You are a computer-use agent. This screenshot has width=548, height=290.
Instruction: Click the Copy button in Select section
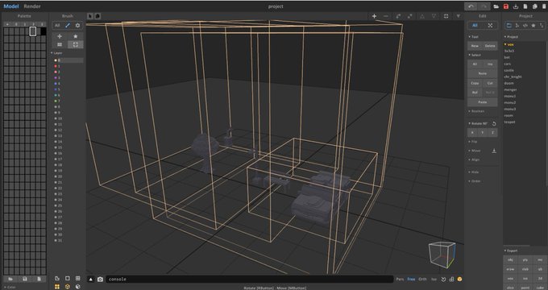(475, 83)
